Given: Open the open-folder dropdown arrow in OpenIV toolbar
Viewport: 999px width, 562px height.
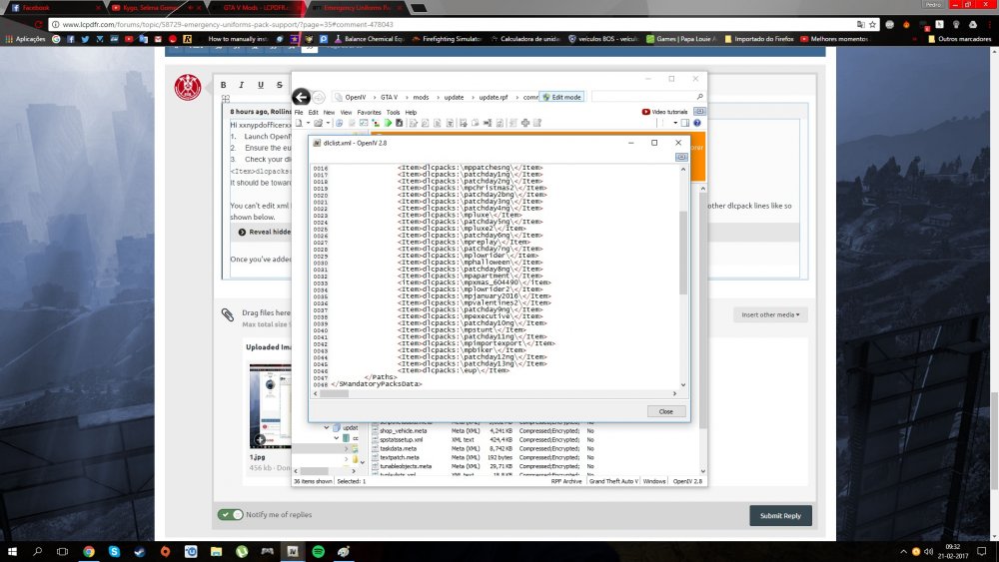Looking at the screenshot, I should pos(328,123).
